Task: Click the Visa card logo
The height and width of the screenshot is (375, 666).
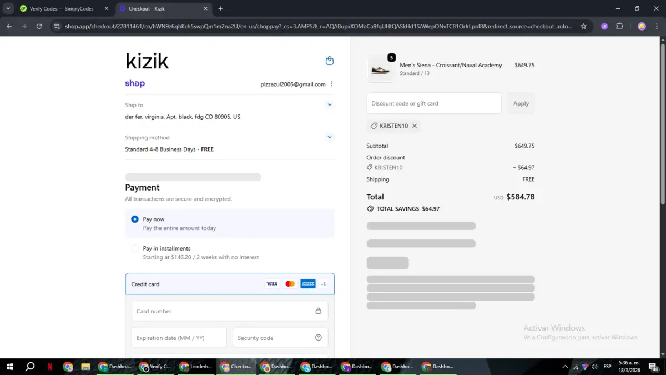Action: pyautogui.click(x=272, y=284)
